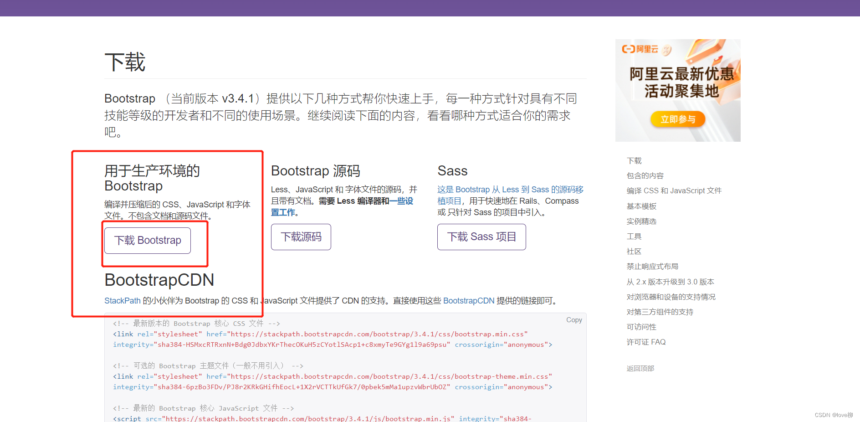Go to 包含的内容 in sidebar
The image size is (860, 422).
pyautogui.click(x=645, y=176)
